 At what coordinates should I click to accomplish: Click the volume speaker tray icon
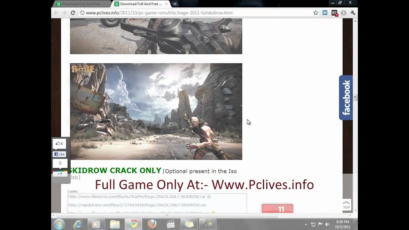(327, 225)
